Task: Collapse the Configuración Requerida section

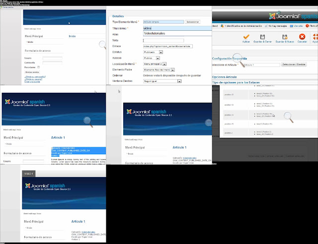Action: coord(230,59)
